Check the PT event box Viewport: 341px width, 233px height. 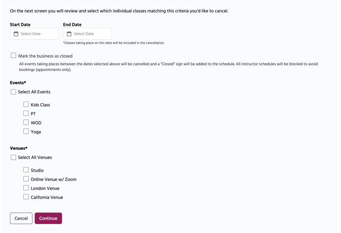click(26, 114)
